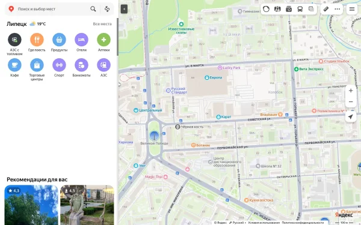Click the Колобок label on the map
Viewport: 361px width, 225px height.
276,92
